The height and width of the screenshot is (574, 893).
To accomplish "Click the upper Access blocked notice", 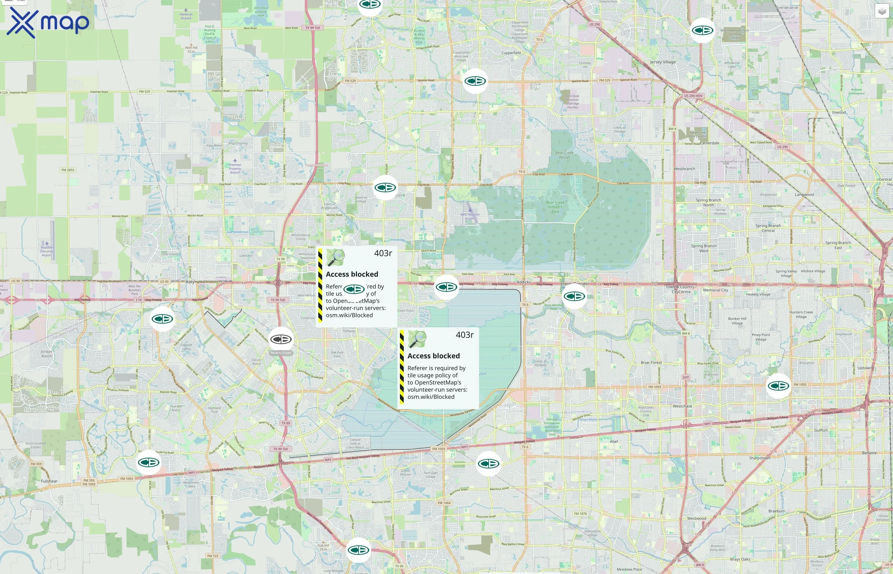I will click(x=352, y=274).
